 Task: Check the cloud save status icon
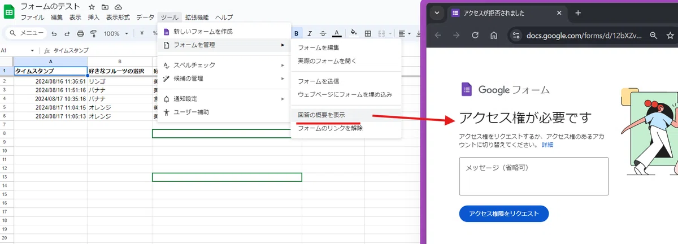tap(118, 7)
